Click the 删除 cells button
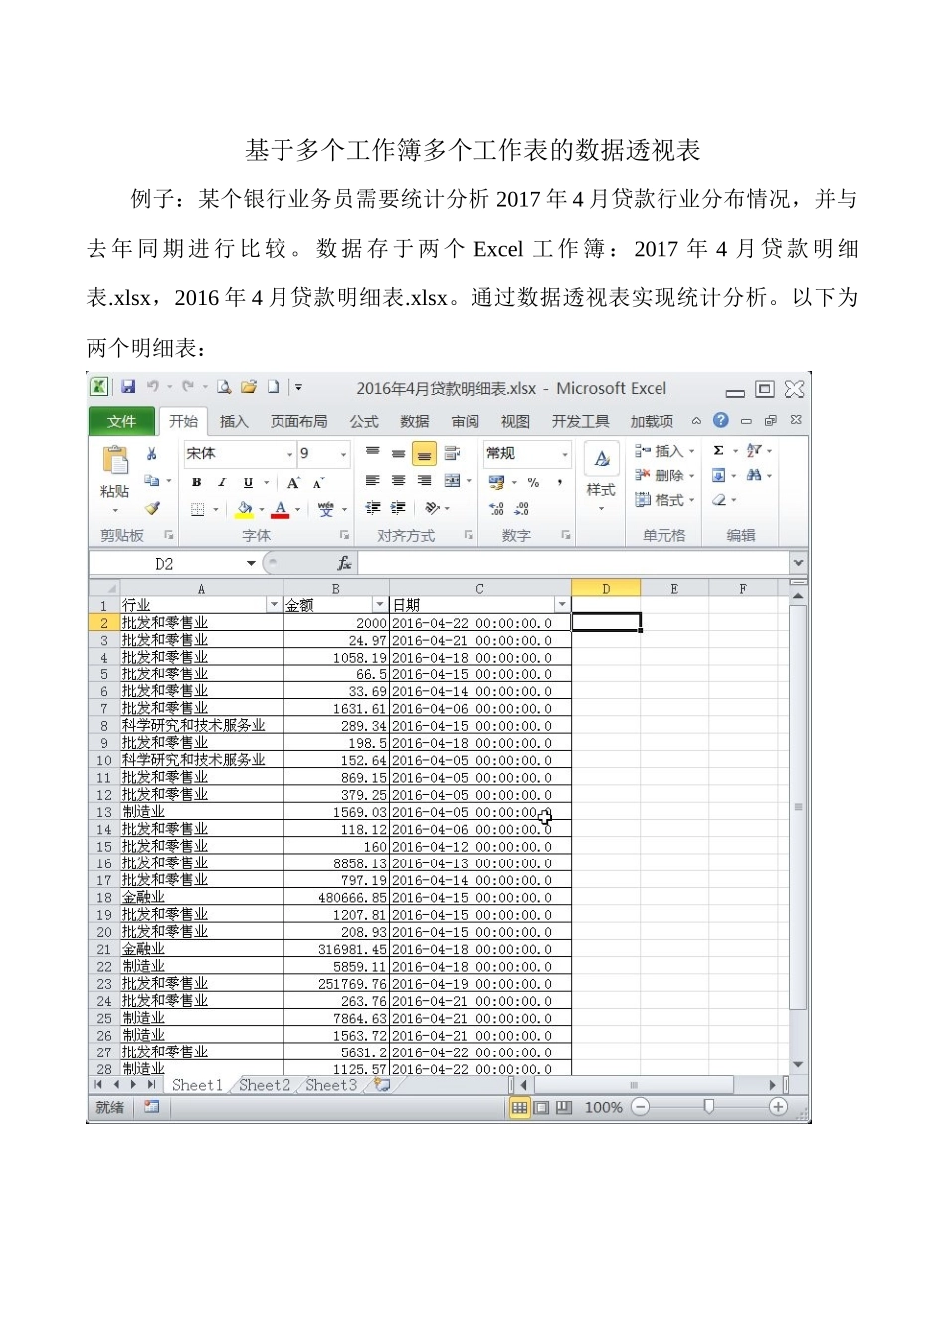The height and width of the screenshot is (1337, 945). click(x=663, y=476)
